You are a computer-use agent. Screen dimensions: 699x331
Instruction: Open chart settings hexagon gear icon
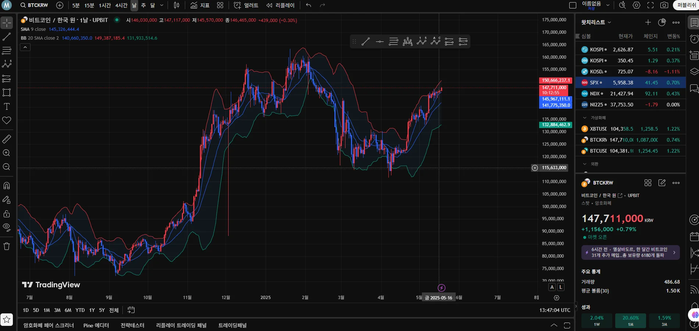click(x=637, y=5)
